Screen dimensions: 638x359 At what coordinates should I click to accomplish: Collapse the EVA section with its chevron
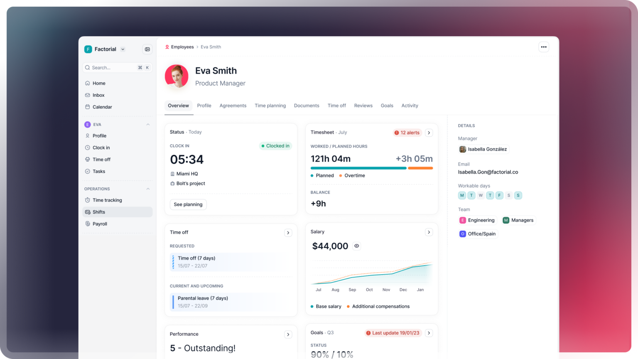click(148, 124)
